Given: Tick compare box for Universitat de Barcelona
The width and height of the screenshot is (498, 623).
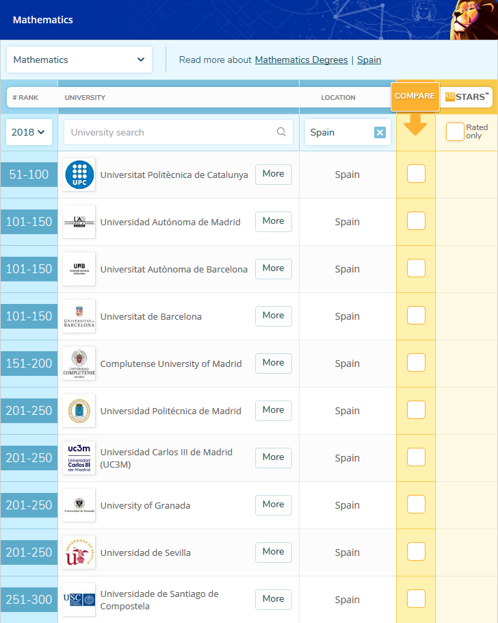Looking at the screenshot, I should tap(416, 316).
